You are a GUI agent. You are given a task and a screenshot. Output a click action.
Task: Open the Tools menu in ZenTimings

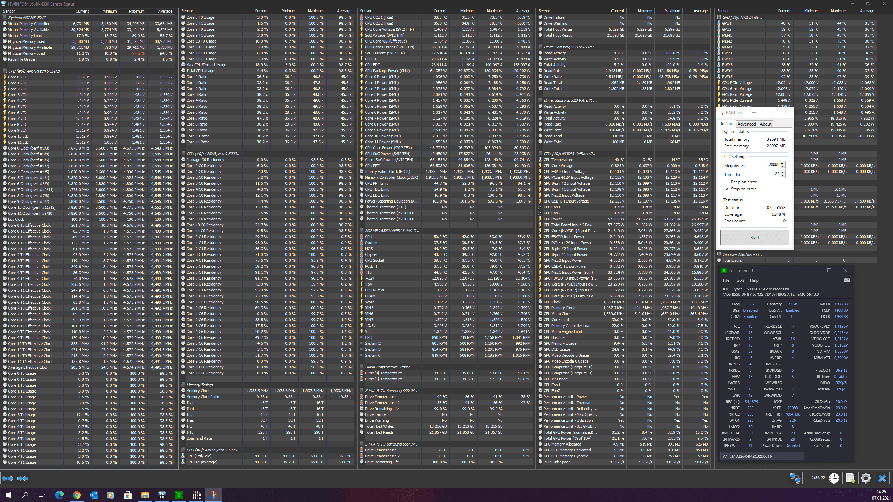[740, 280]
